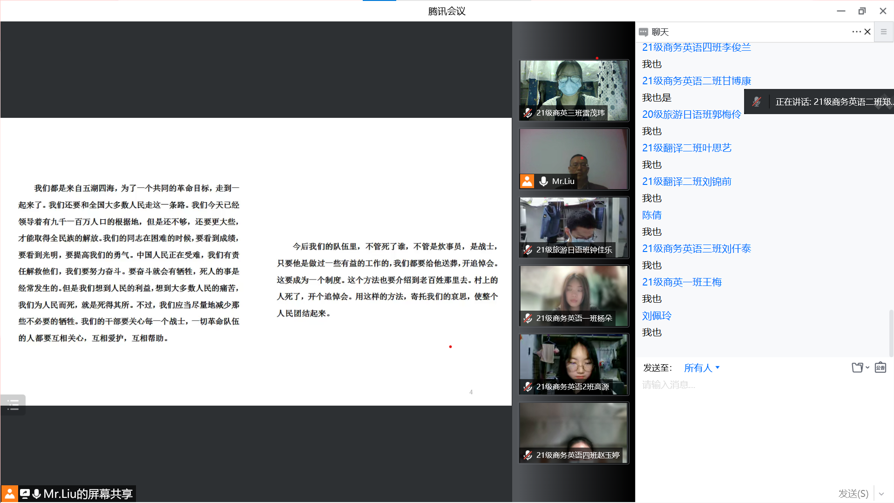Click the hamburger sidebar menu icon
894x503 pixels.
coord(884,32)
